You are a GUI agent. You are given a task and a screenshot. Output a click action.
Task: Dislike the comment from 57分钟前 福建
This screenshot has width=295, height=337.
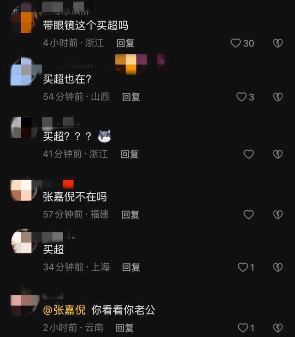[278, 214]
